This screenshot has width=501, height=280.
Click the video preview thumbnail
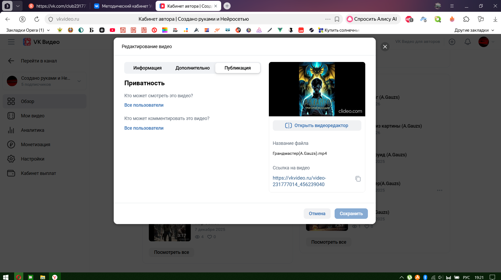[317, 89]
